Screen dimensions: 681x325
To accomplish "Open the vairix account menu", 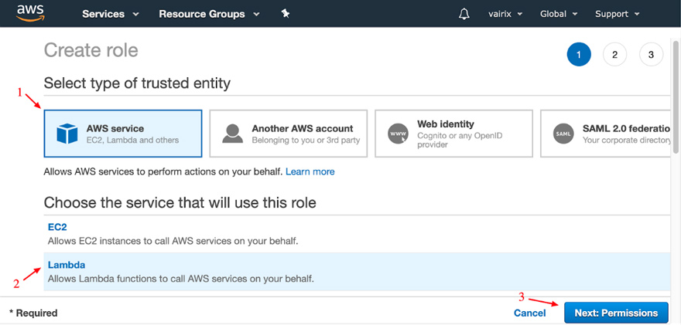I will tap(505, 14).
